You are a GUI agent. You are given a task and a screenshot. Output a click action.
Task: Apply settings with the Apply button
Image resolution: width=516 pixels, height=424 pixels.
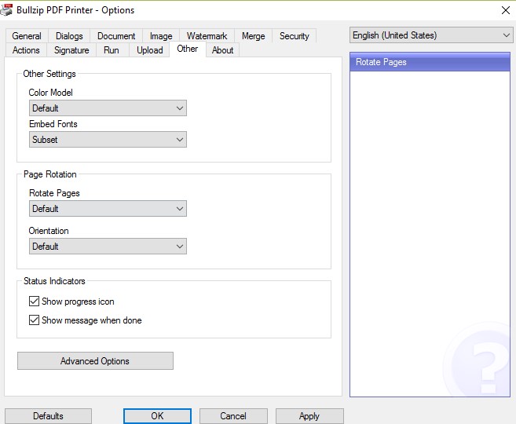pyautogui.click(x=309, y=416)
